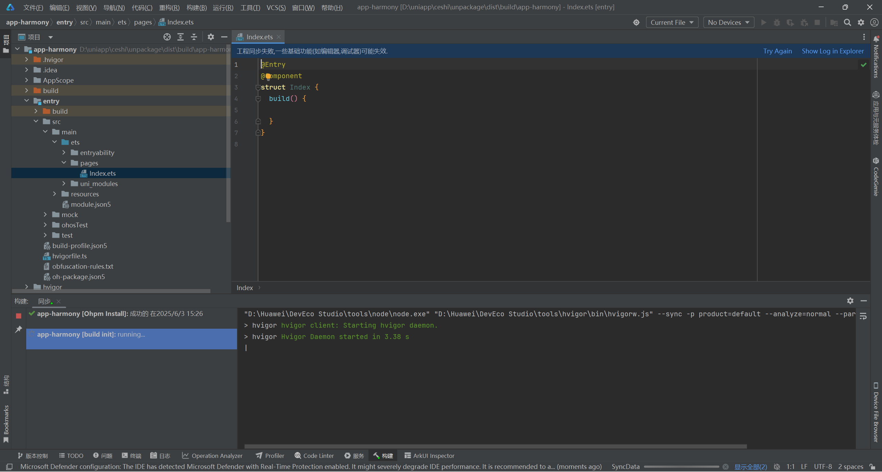
Task: Click the green inspection checkmark in editor
Action: point(863,65)
